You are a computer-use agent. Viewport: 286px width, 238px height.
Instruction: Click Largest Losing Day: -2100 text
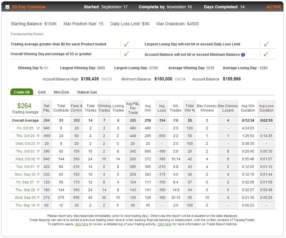click(x=136, y=68)
